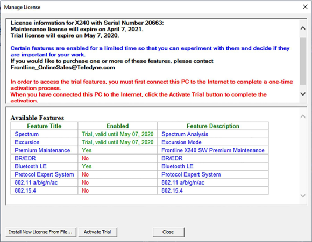Image resolution: width=312 pixels, height=242 pixels.
Task: Click the Serial Number 20663 license line
Action: tap(87, 23)
